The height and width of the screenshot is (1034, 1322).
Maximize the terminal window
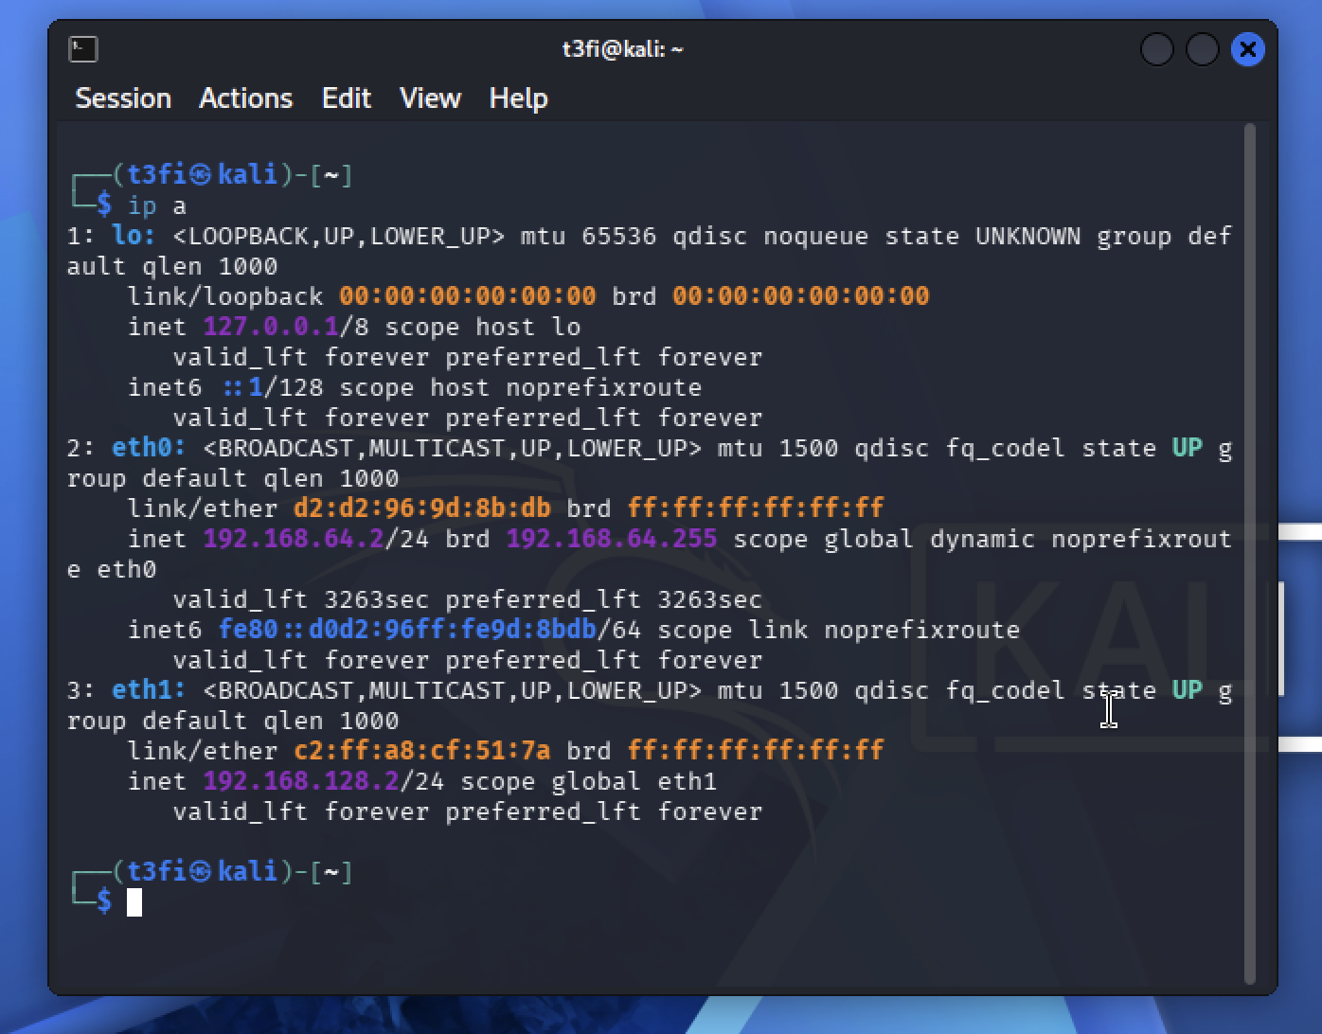1203,49
